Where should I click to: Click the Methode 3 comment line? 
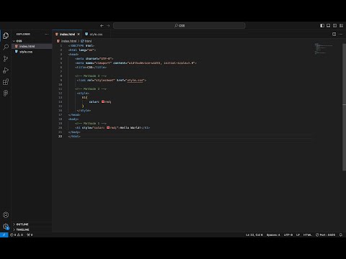91,76
